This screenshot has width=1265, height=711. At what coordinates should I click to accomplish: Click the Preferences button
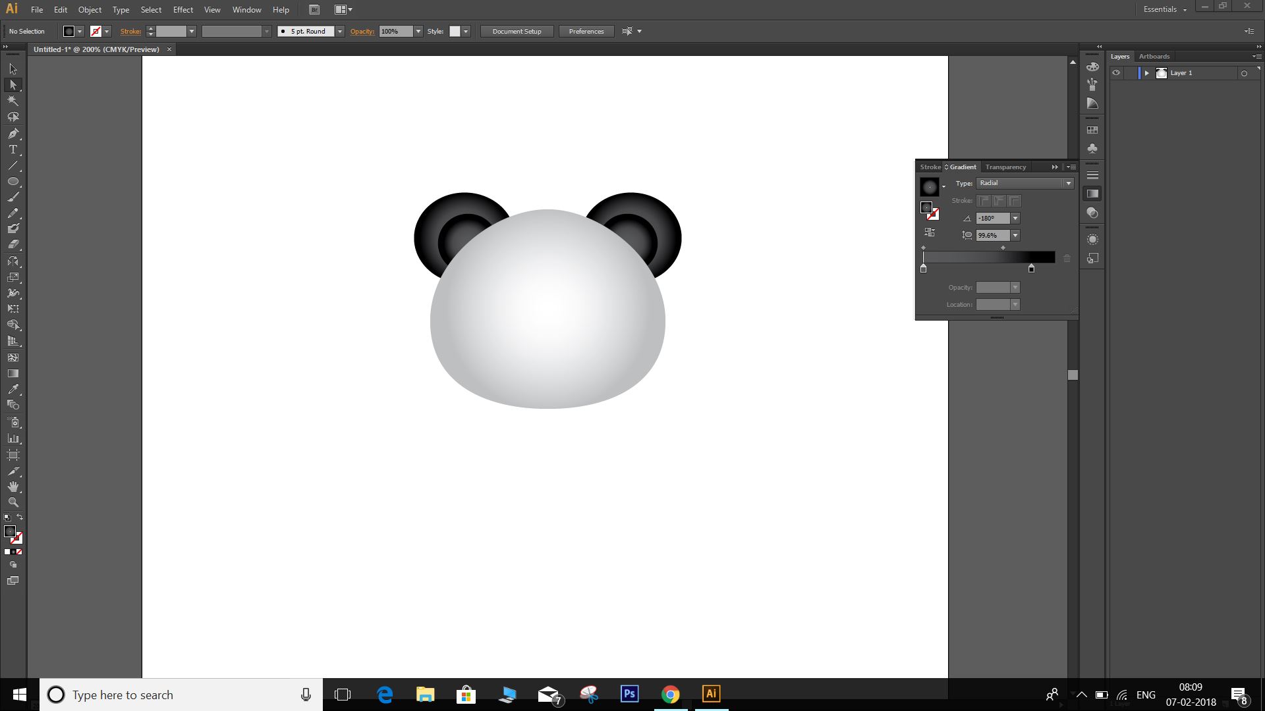point(586,31)
